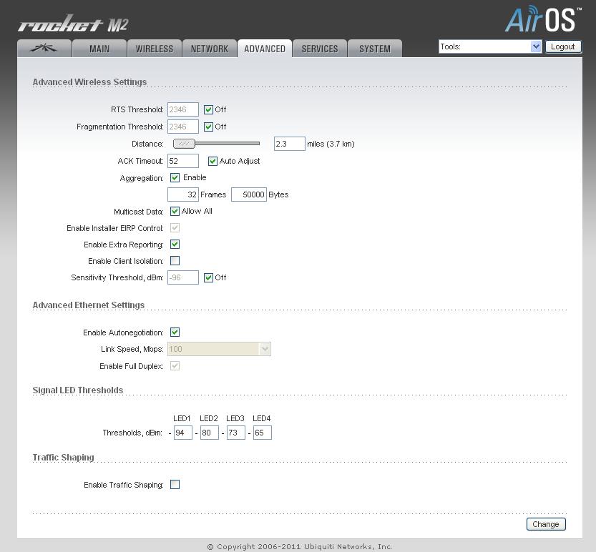Click the Signal LED Thresholds heading
Viewport: 596px width, 552px height.
coord(78,390)
